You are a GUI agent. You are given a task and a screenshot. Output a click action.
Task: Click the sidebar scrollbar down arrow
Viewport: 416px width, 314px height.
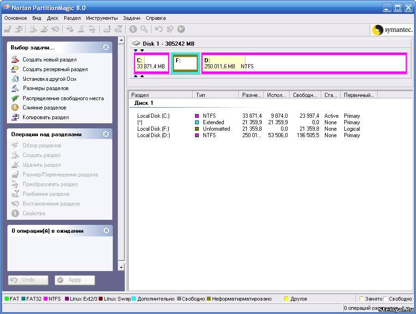pos(121,267)
